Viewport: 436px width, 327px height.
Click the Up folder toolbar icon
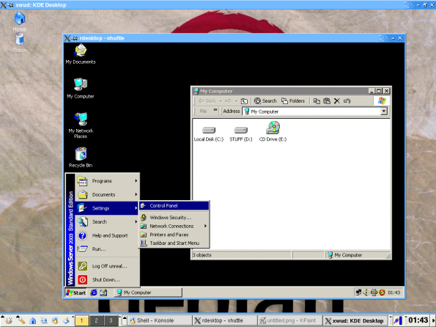244,101
